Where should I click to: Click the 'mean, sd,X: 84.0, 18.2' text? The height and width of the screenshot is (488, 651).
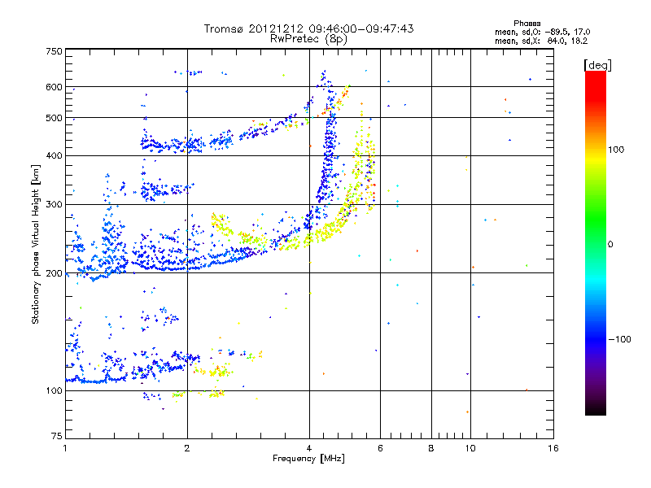pyautogui.click(x=541, y=41)
